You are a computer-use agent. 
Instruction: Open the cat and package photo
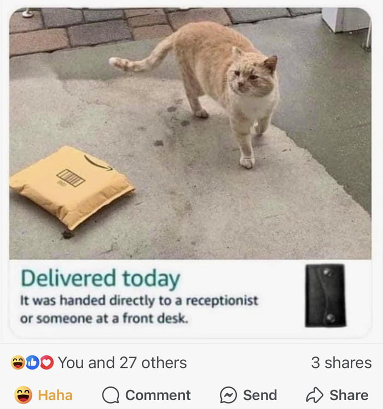(x=190, y=133)
